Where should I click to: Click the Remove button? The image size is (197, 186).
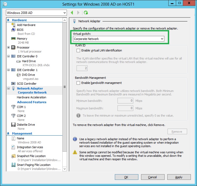coord(177,132)
